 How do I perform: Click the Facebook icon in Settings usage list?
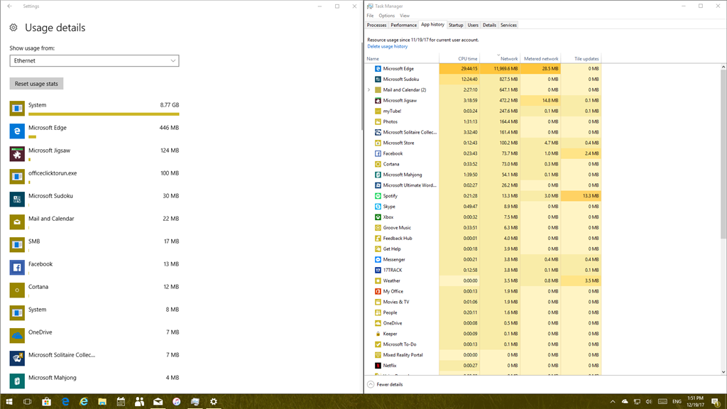pyautogui.click(x=17, y=267)
